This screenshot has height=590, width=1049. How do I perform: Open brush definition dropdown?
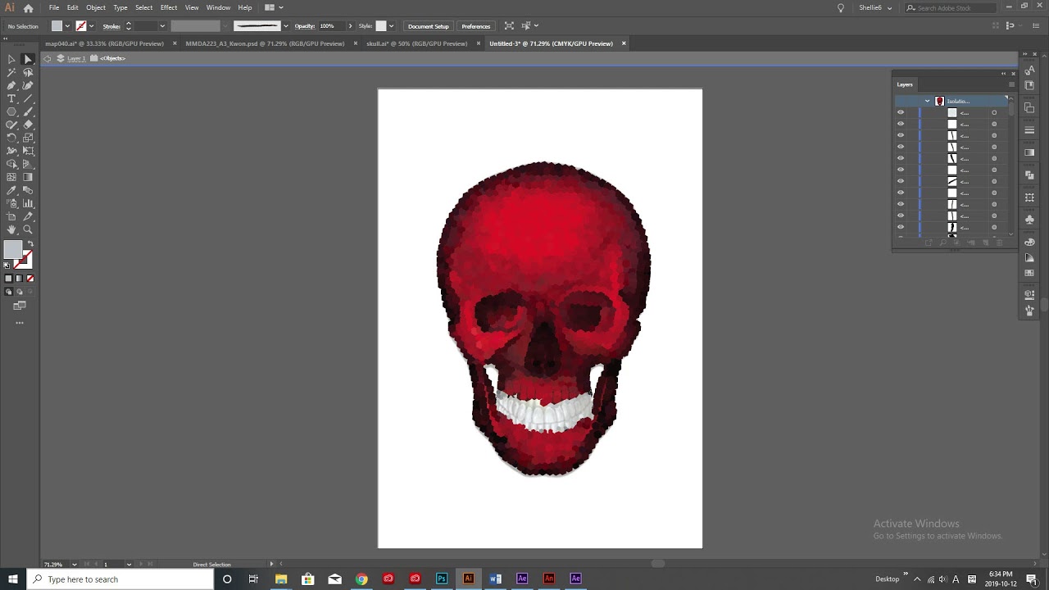click(285, 26)
